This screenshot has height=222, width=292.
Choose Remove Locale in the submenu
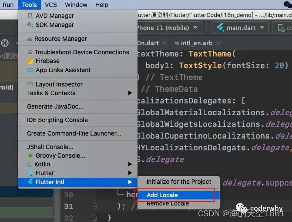pos(178,203)
